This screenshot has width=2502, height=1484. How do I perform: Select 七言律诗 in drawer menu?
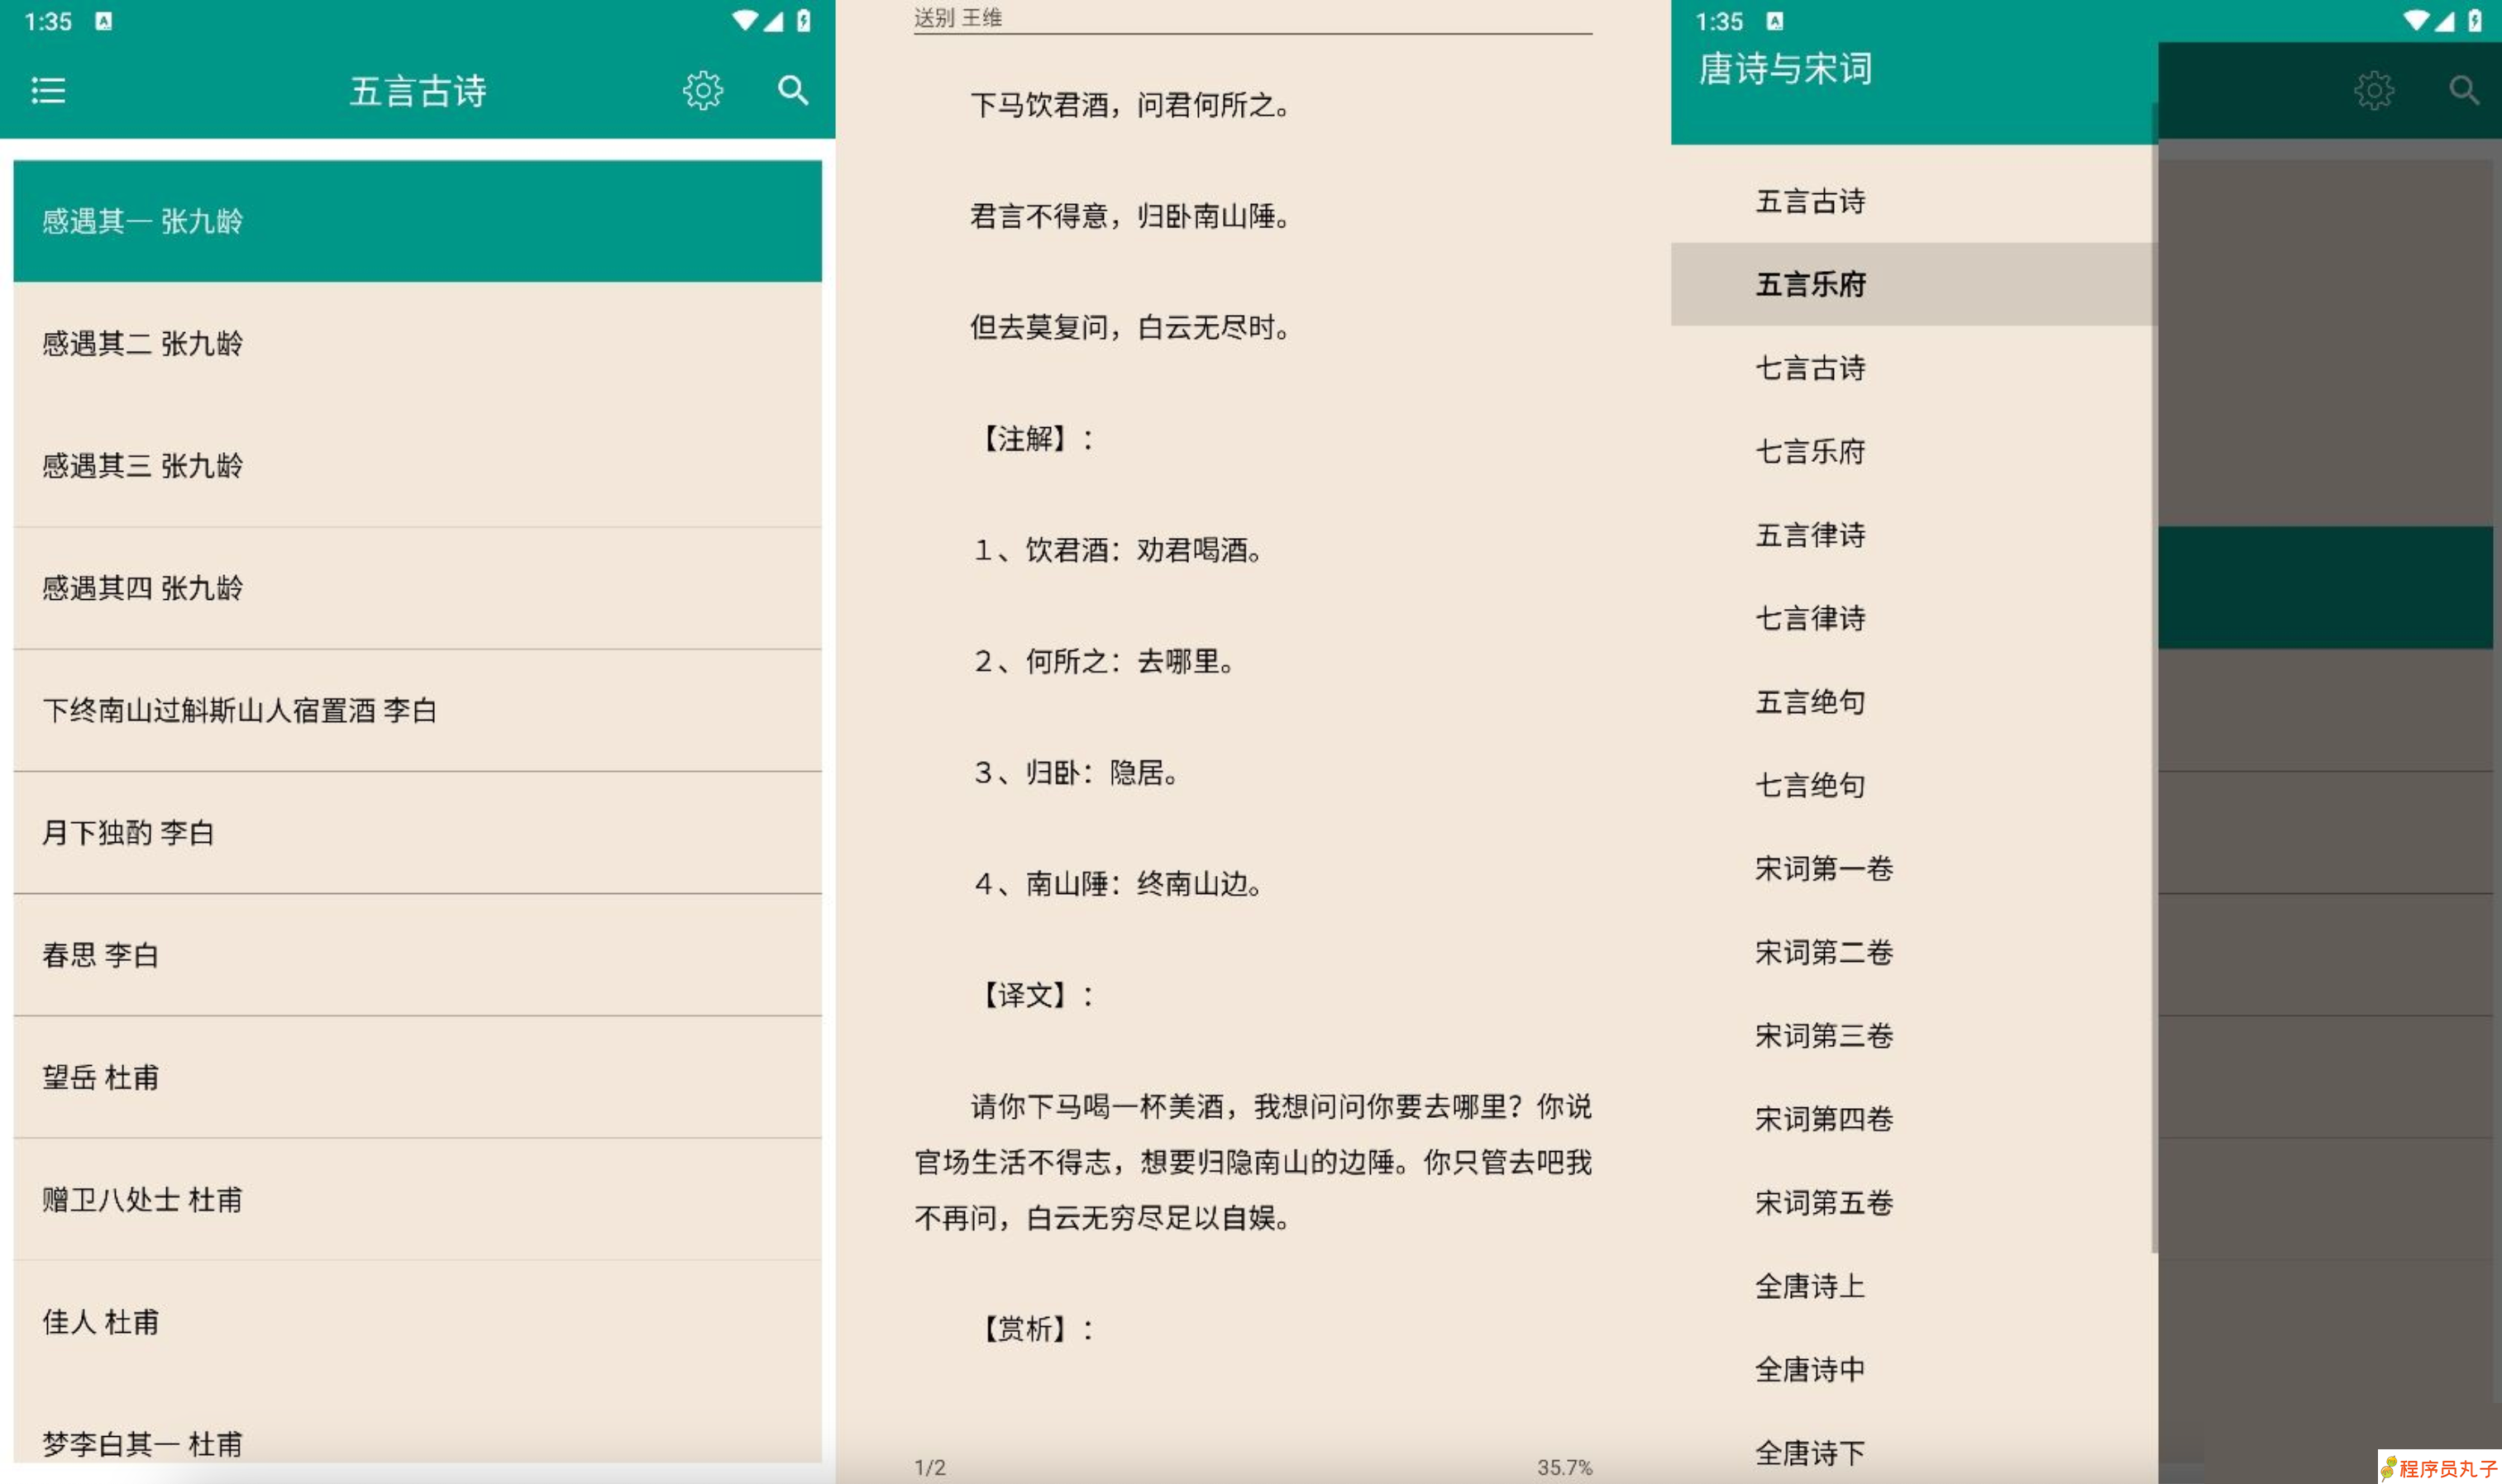click(1914, 618)
